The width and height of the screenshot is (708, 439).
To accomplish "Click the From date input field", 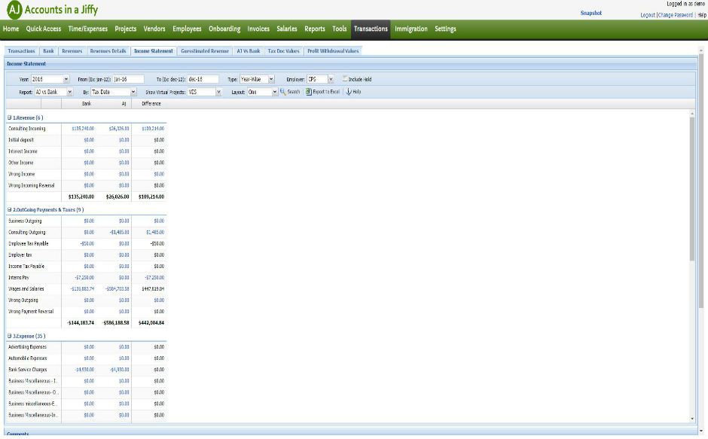I will click(x=128, y=79).
